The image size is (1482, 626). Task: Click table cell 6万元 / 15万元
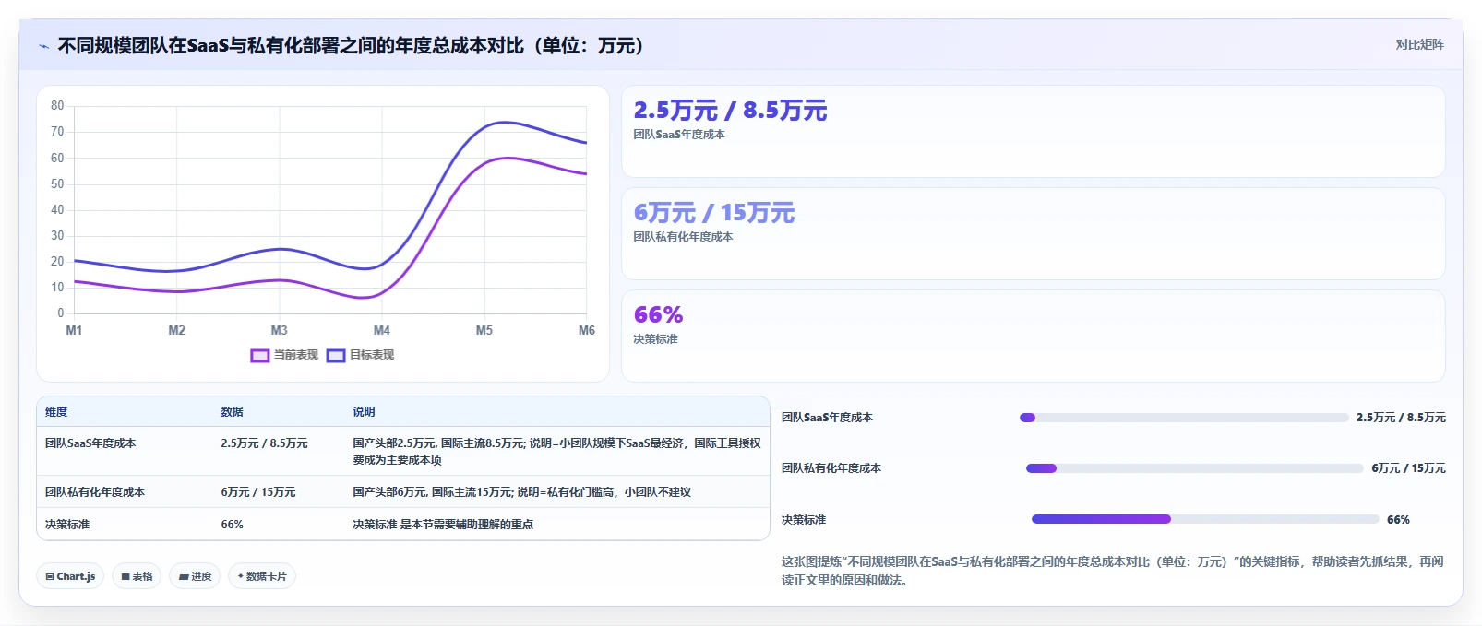(258, 492)
